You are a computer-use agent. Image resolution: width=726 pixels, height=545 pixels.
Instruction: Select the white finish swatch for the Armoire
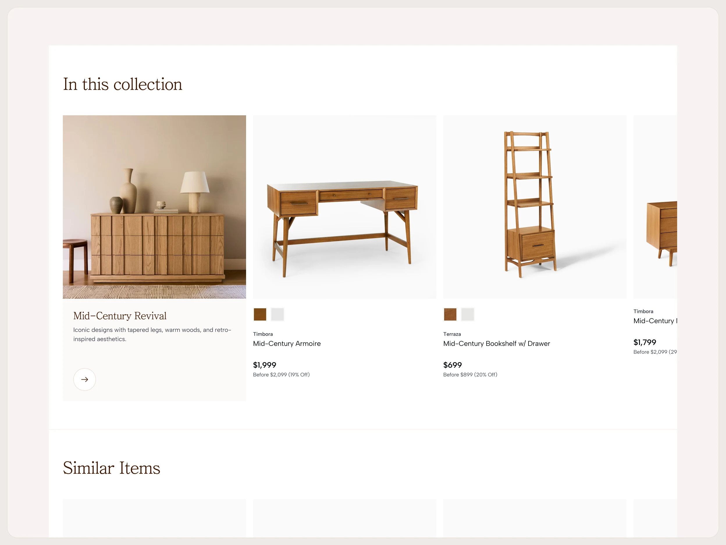277,314
